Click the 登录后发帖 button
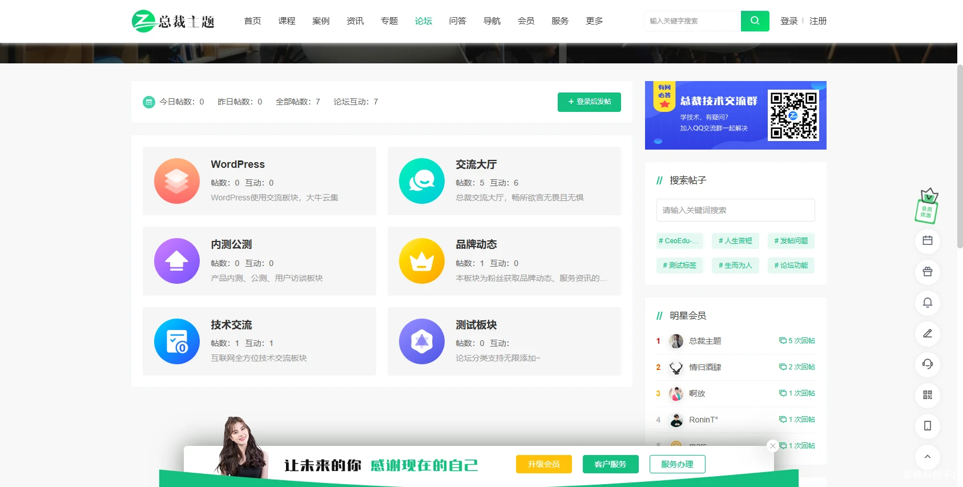 pos(589,102)
